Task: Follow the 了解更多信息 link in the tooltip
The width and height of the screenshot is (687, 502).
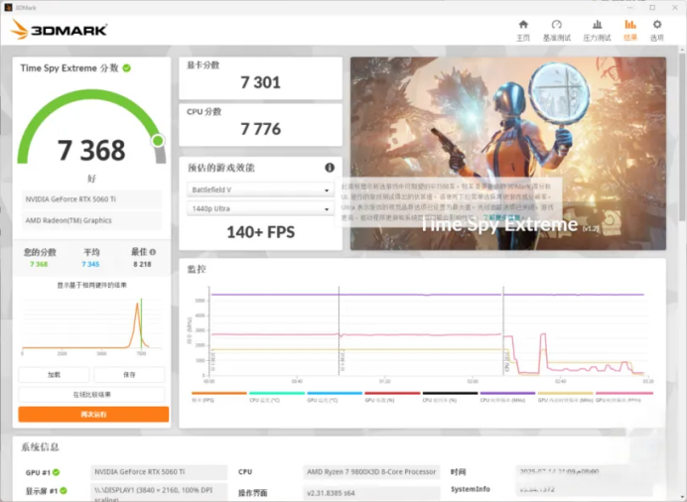Action: (501, 217)
